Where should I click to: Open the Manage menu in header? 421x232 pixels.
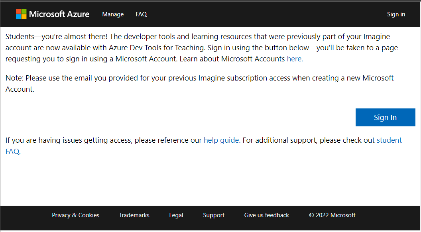[113, 14]
